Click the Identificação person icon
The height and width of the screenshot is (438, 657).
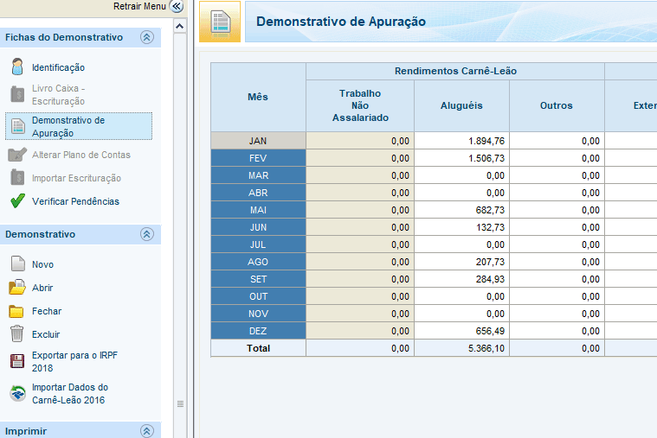[17, 67]
